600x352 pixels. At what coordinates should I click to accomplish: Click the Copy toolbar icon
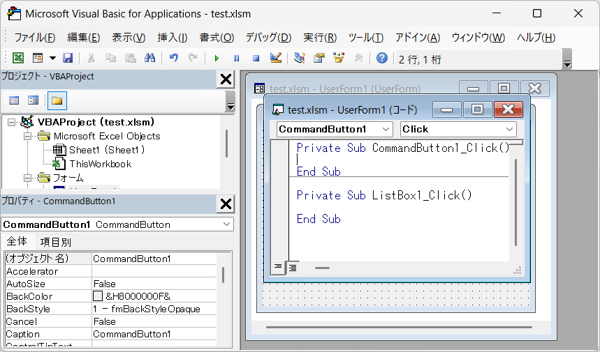click(x=110, y=58)
